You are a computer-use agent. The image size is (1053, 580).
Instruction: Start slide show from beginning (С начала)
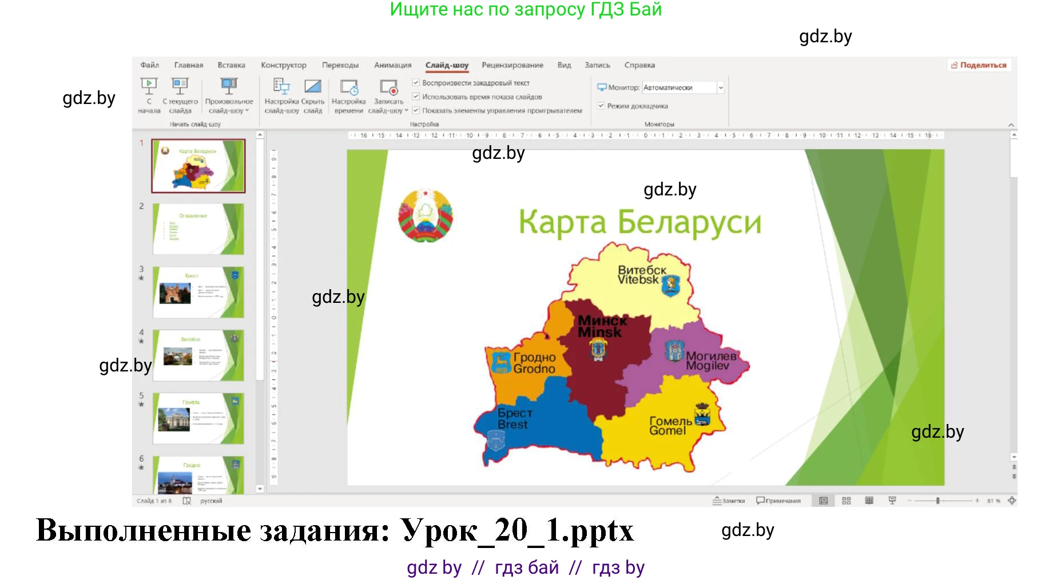[x=150, y=96]
